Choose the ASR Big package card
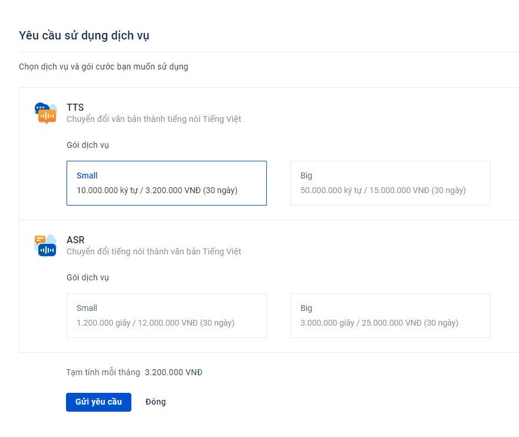Image resolution: width=519 pixels, height=437 pixels. pos(390,316)
